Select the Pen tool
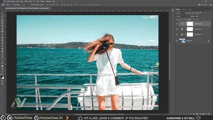 point(2,54)
